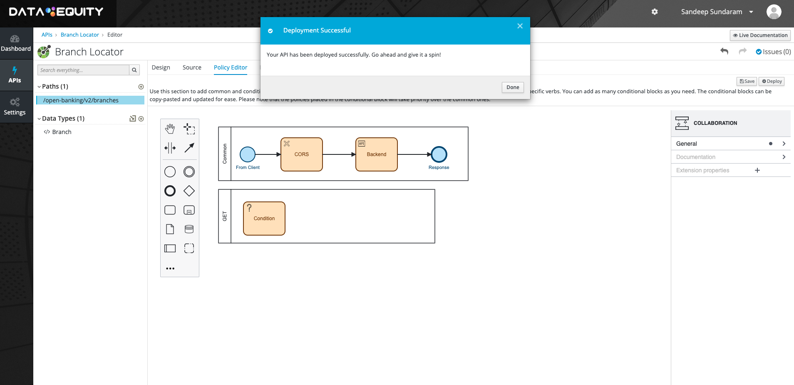794x385 pixels.
Task: Click the import data type icon
Action: coord(133,119)
